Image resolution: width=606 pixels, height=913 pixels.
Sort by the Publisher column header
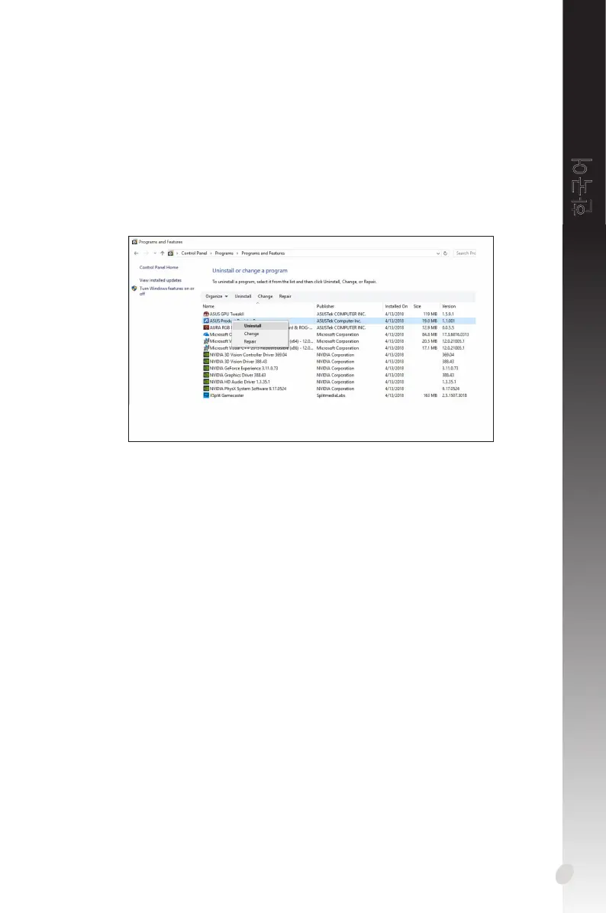(x=325, y=306)
